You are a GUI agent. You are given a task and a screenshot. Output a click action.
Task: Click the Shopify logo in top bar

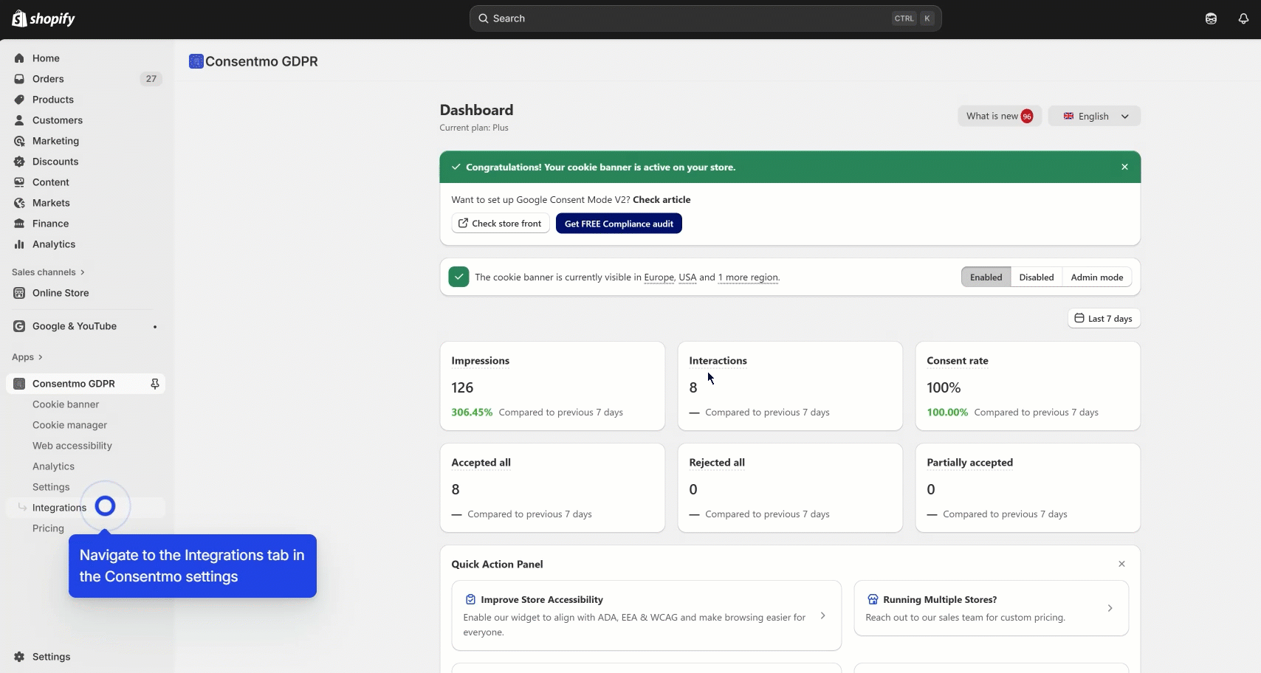44,18
